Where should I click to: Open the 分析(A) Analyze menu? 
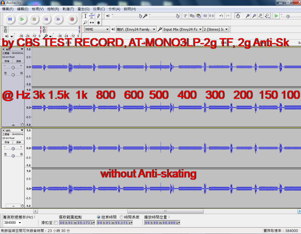(114, 9)
